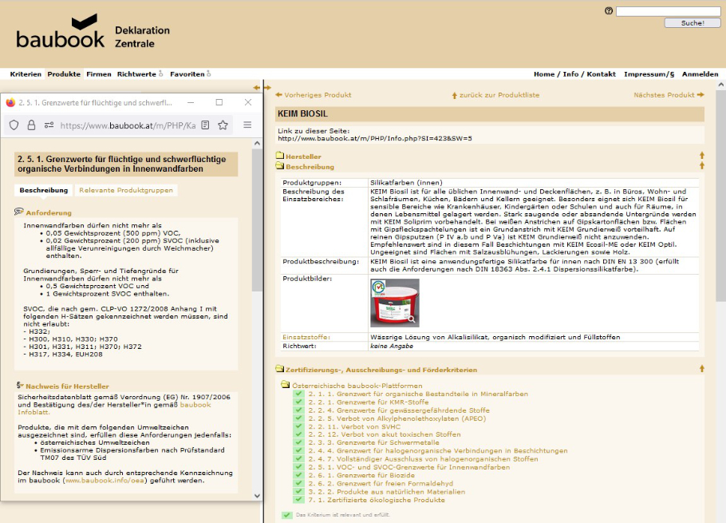
Task: Click checkmark beside 2.2.4 gewässergefährdende Stoffe
Action: (x=298, y=410)
